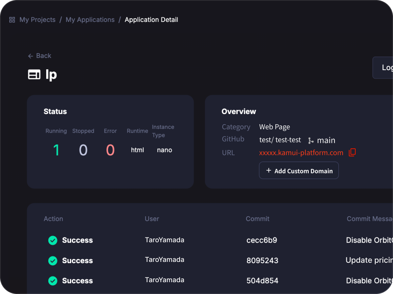Image resolution: width=393 pixels, height=294 pixels.
Task: Click commit hash cecc6b9
Action: click(262, 240)
